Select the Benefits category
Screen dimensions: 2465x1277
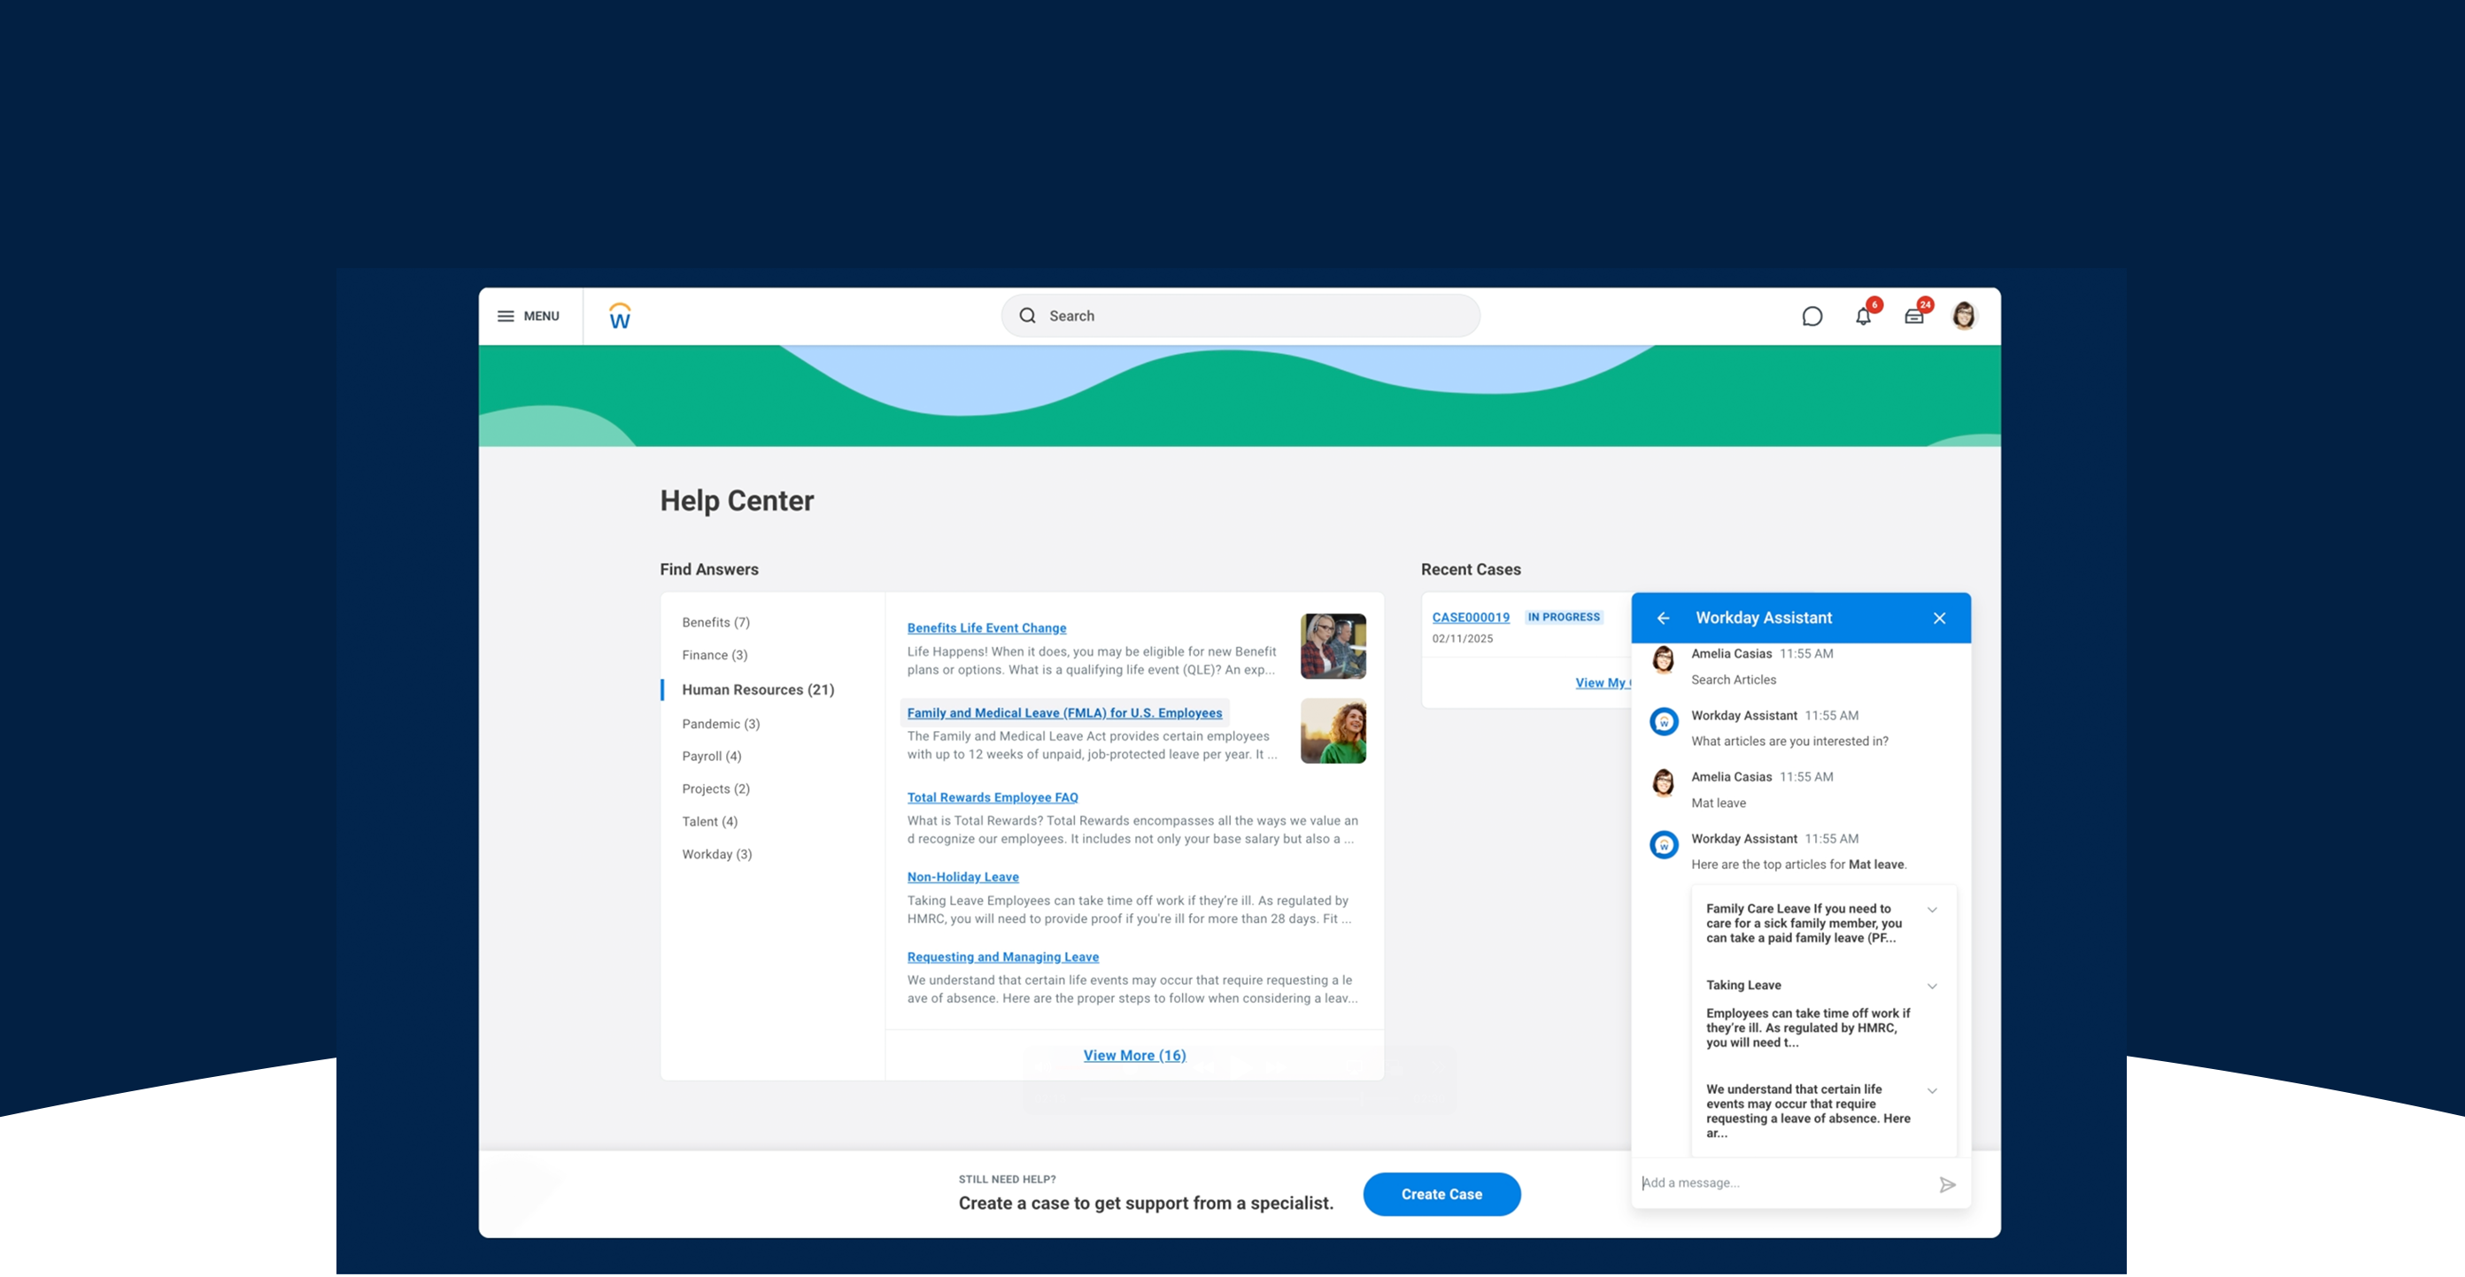pos(715,622)
